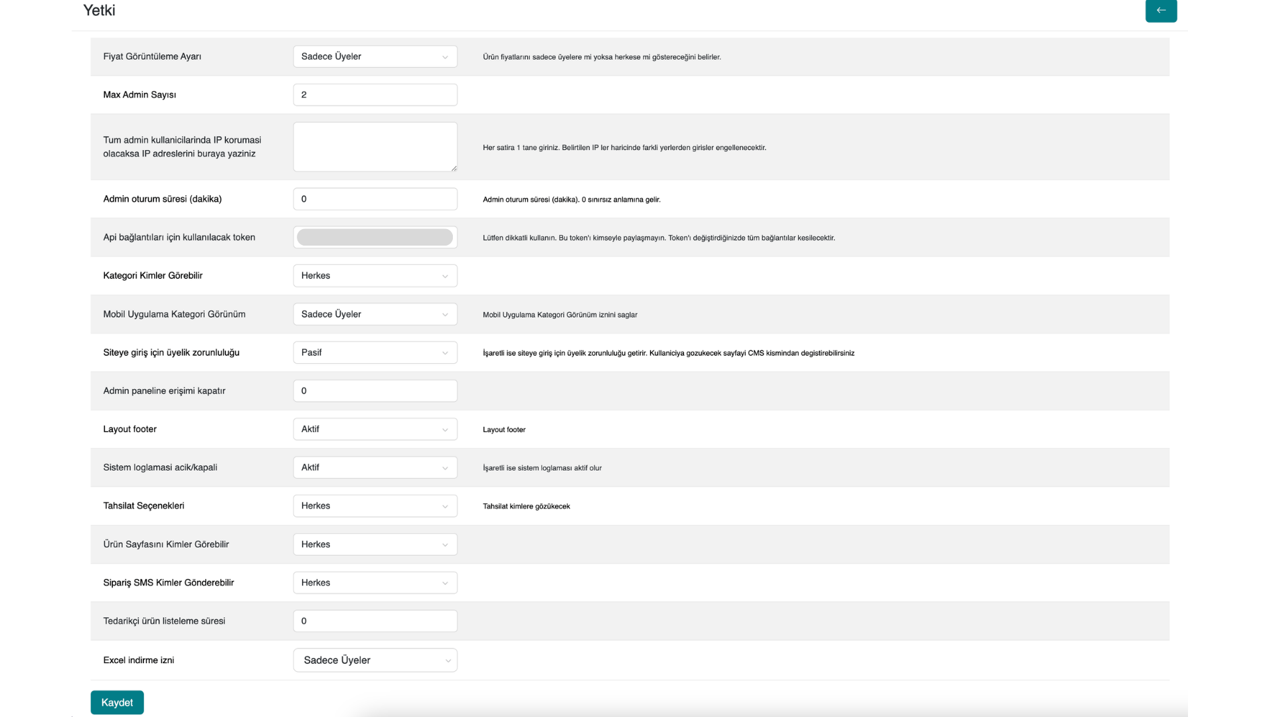Open Mobil Uygulama Kategori Görünüm dropdown
The width and height of the screenshot is (1275, 717).
[375, 315]
